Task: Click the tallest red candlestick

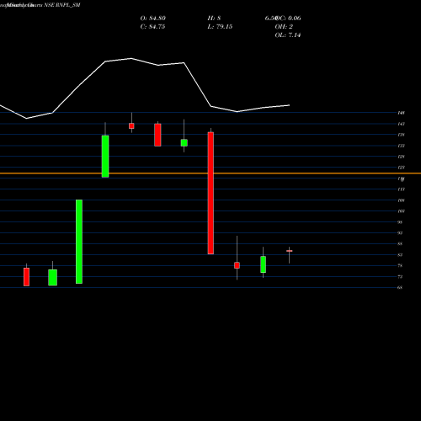Action: click(x=210, y=193)
